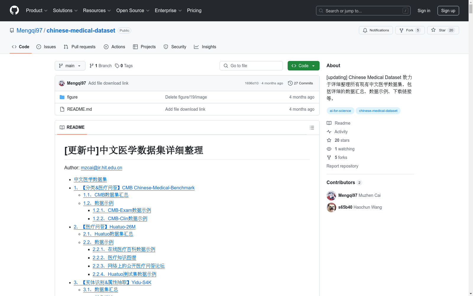Open the Issues tab
The height and width of the screenshot is (296, 473).
46,47
